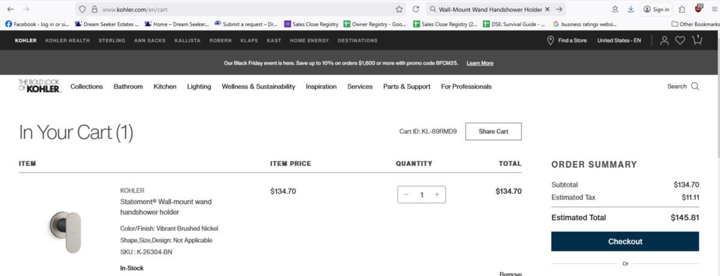720x276 pixels.
Task: Click the browser address bar URL
Action: point(240,10)
